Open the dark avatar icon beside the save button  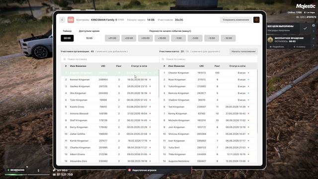(x=256, y=20)
